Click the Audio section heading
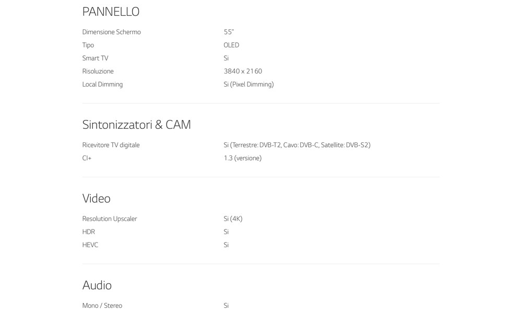This screenshot has height=314, width=522. point(97,285)
